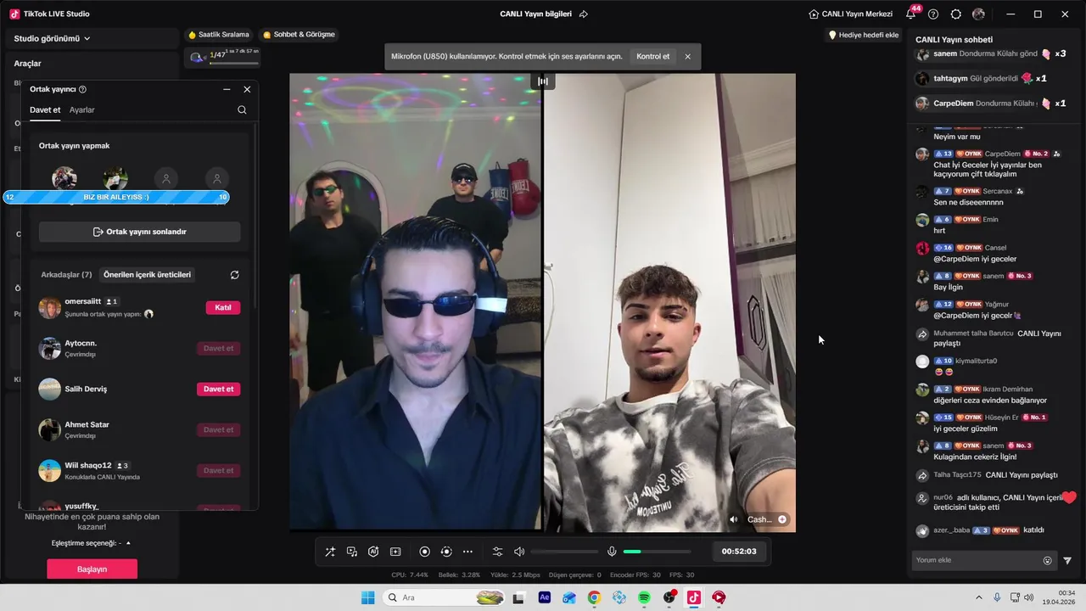Open CANLI Yayın Merkezi
1086x611 pixels.
tap(850, 14)
